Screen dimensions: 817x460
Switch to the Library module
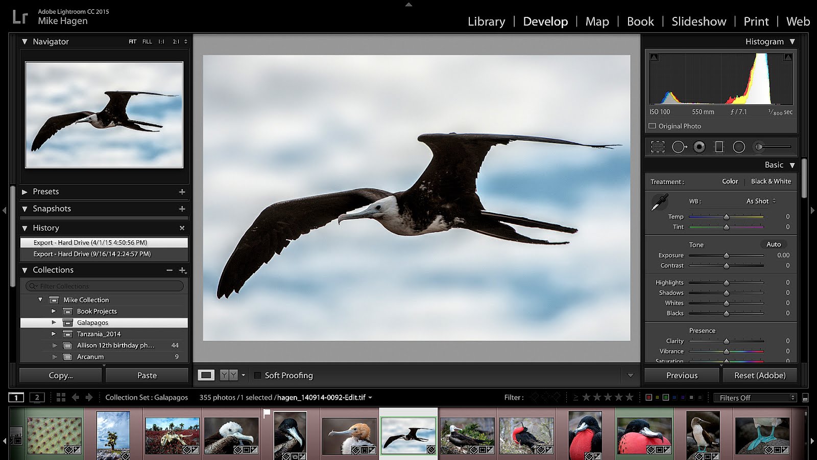(x=486, y=21)
